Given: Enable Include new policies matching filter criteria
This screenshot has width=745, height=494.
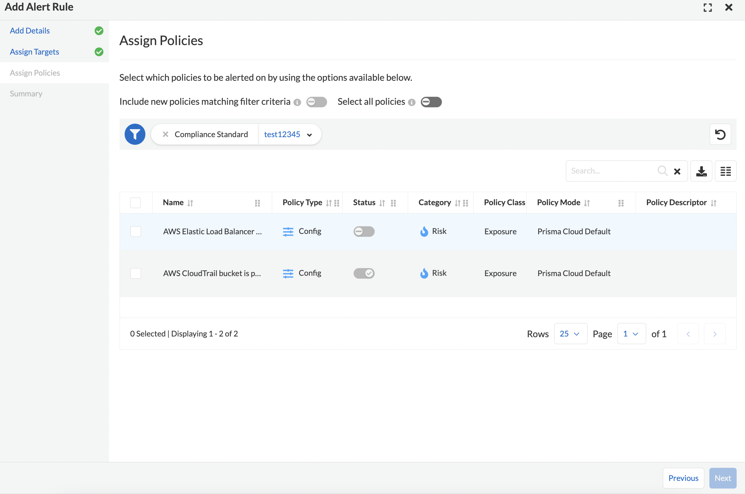Looking at the screenshot, I should tap(316, 102).
